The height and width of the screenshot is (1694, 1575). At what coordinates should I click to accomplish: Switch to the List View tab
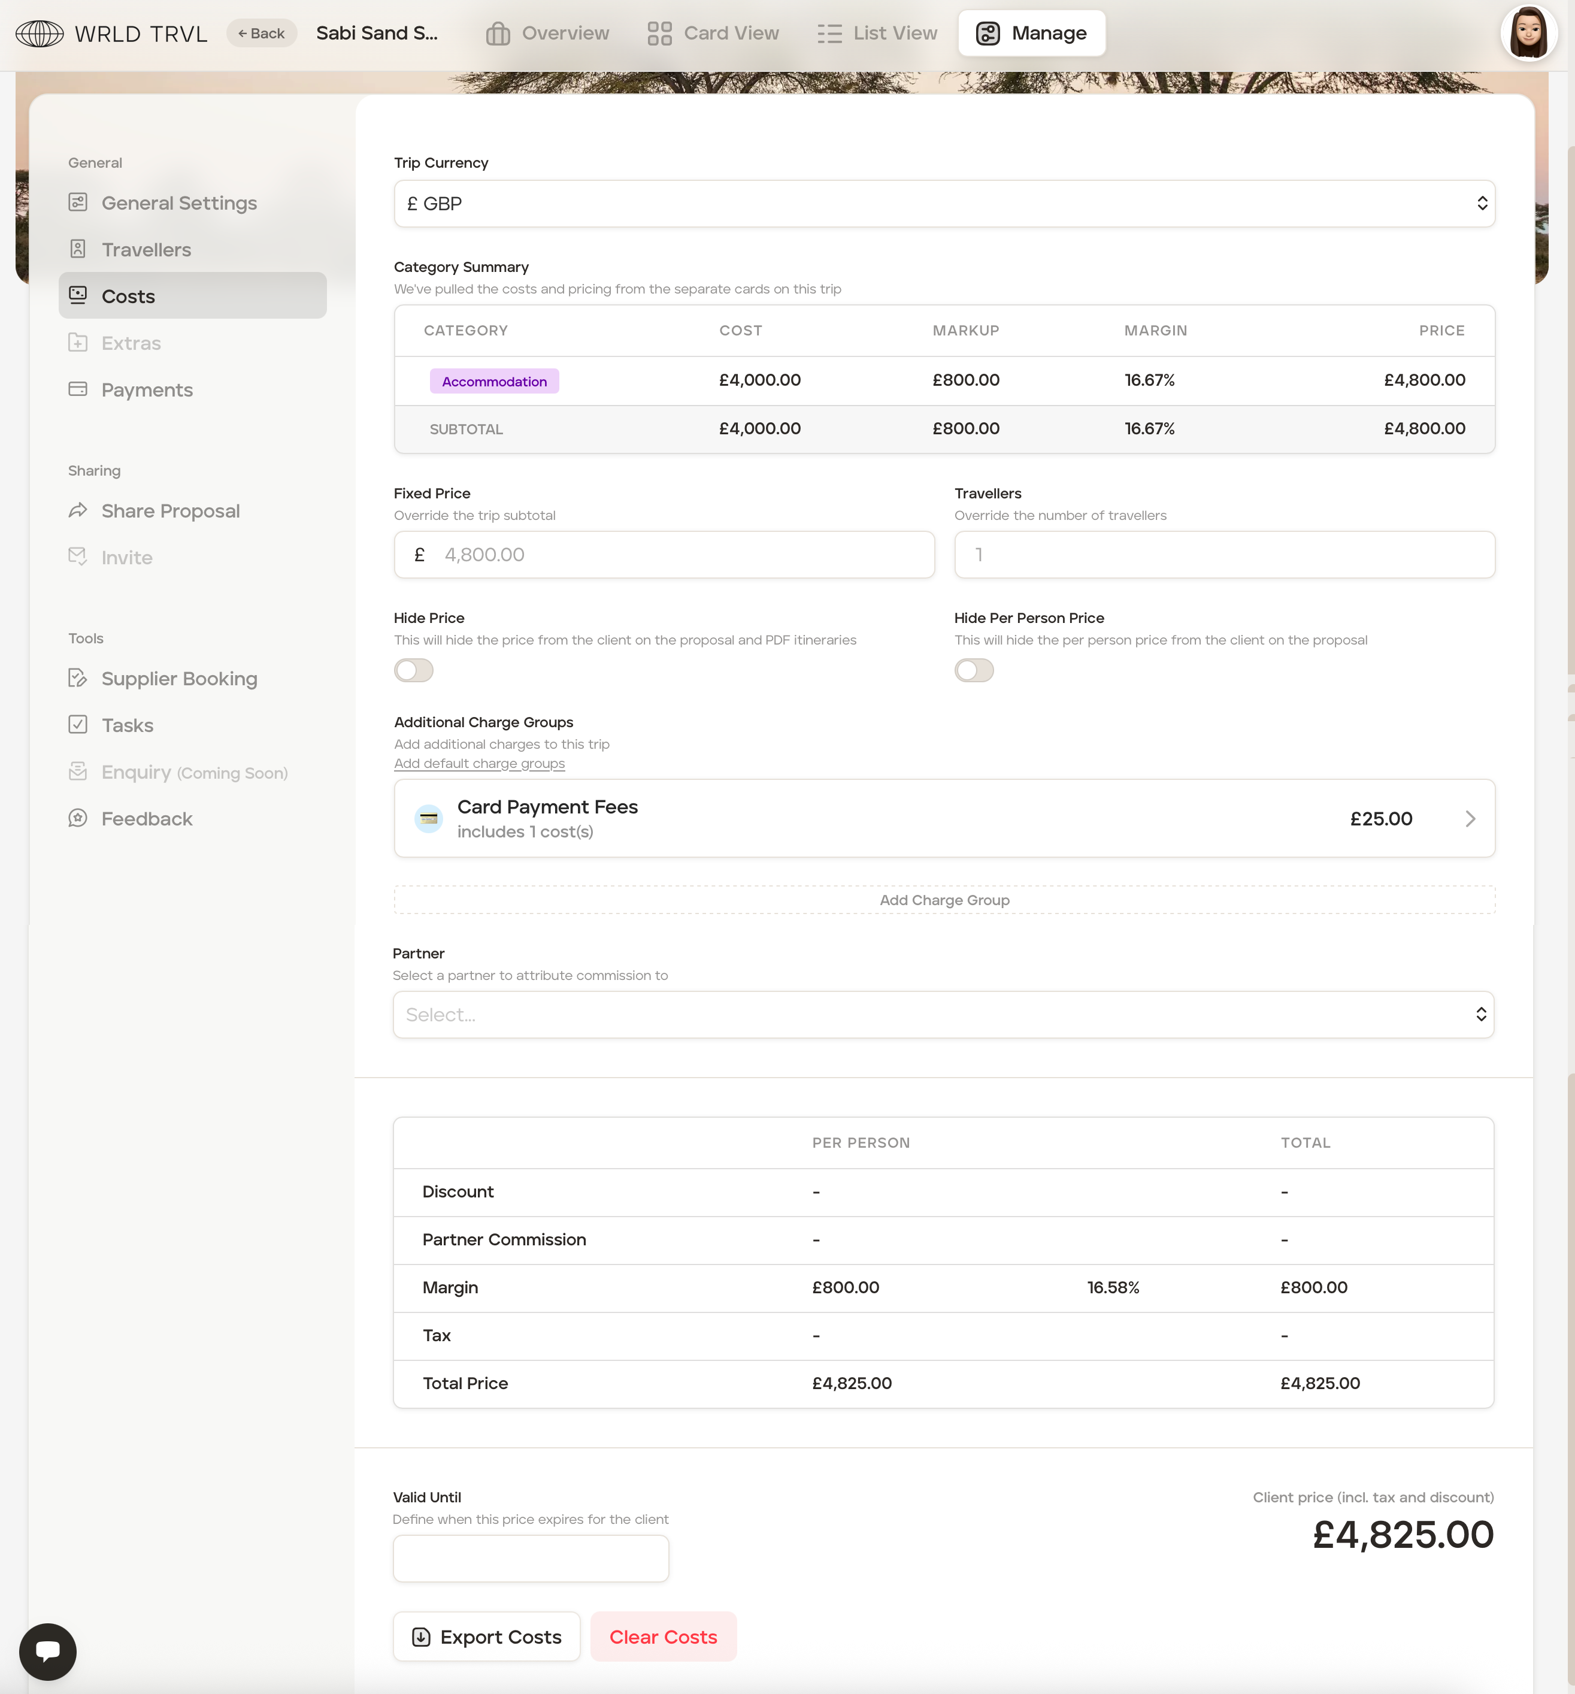point(877,33)
